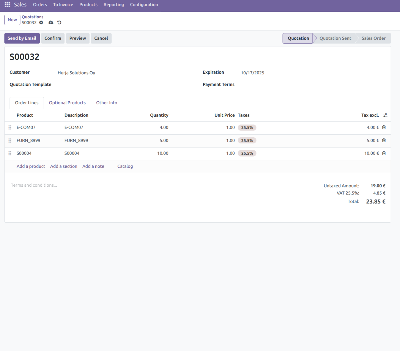Click Add a note link
400x351 pixels.
coord(93,166)
